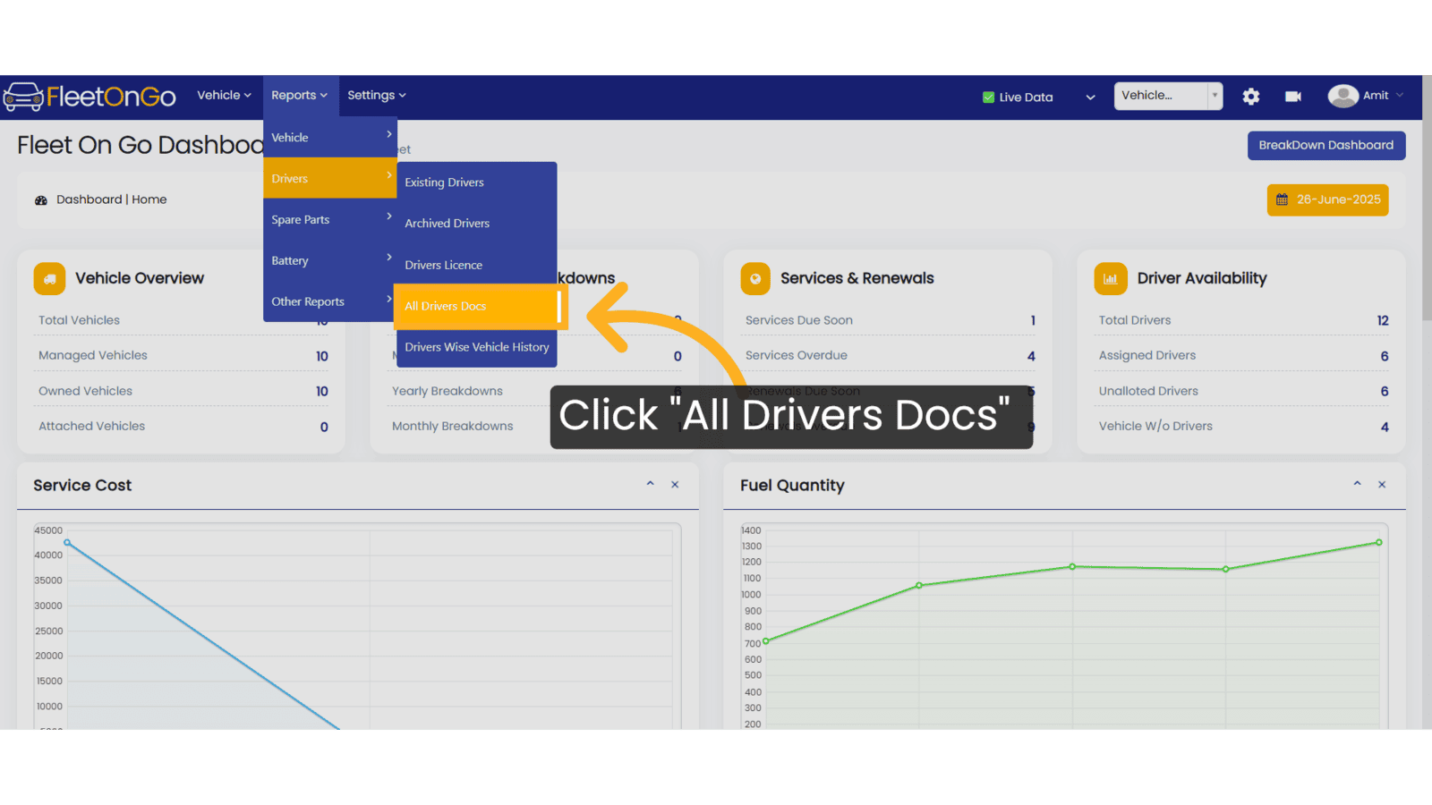The image size is (1432, 805).
Task: Toggle the Live Data checkbox
Action: click(x=989, y=97)
